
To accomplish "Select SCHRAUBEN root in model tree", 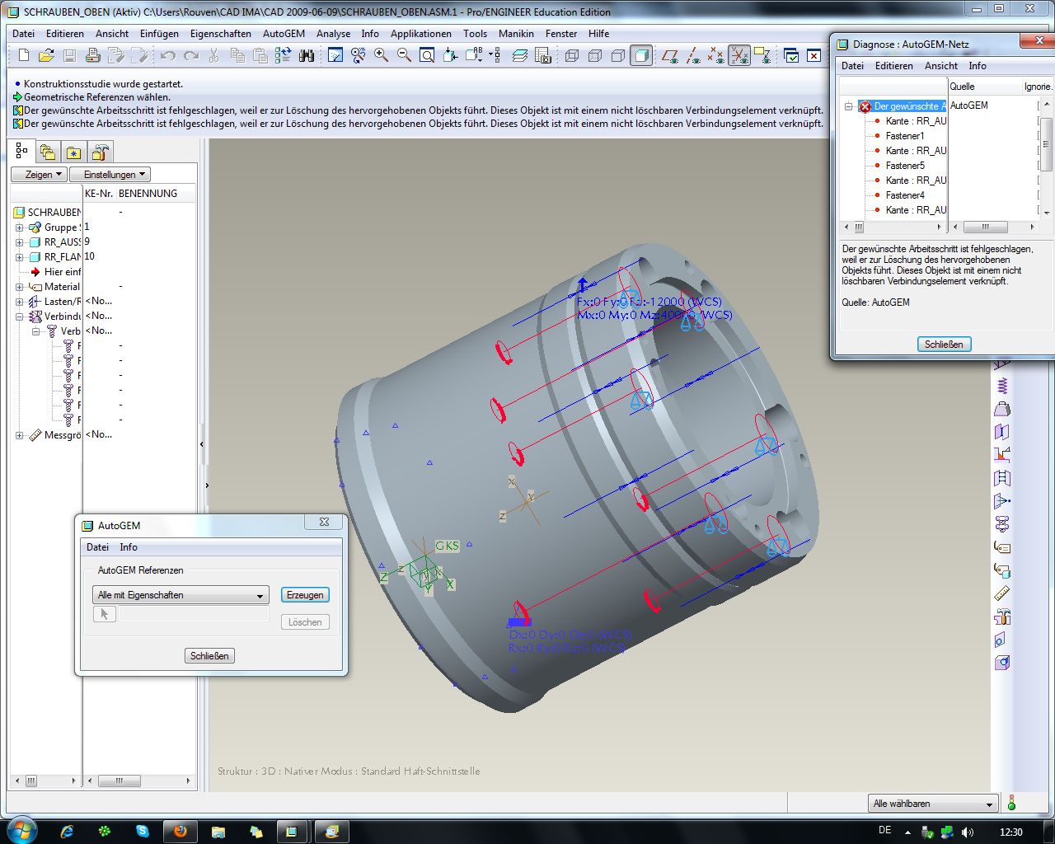I will coord(54,213).
